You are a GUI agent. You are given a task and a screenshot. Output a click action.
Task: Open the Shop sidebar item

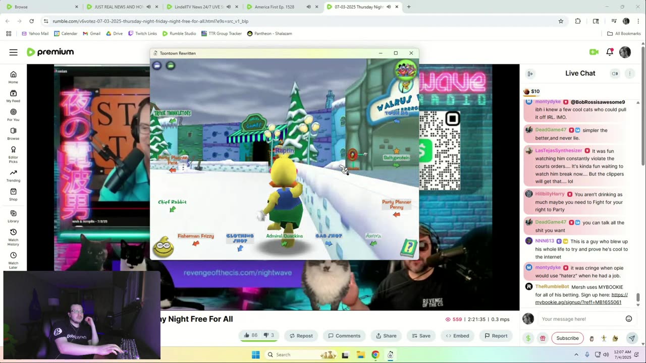click(13, 195)
